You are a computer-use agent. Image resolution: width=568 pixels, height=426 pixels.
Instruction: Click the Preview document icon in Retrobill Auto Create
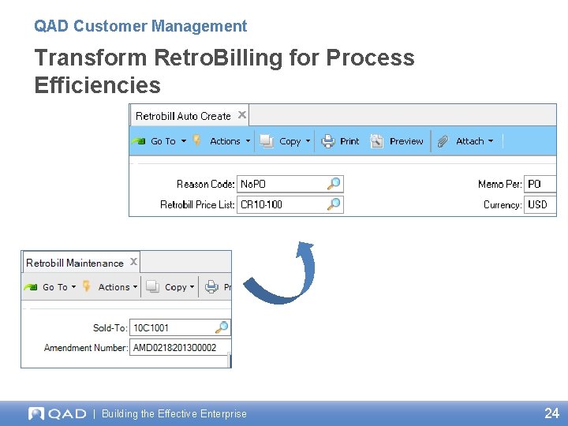click(377, 141)
